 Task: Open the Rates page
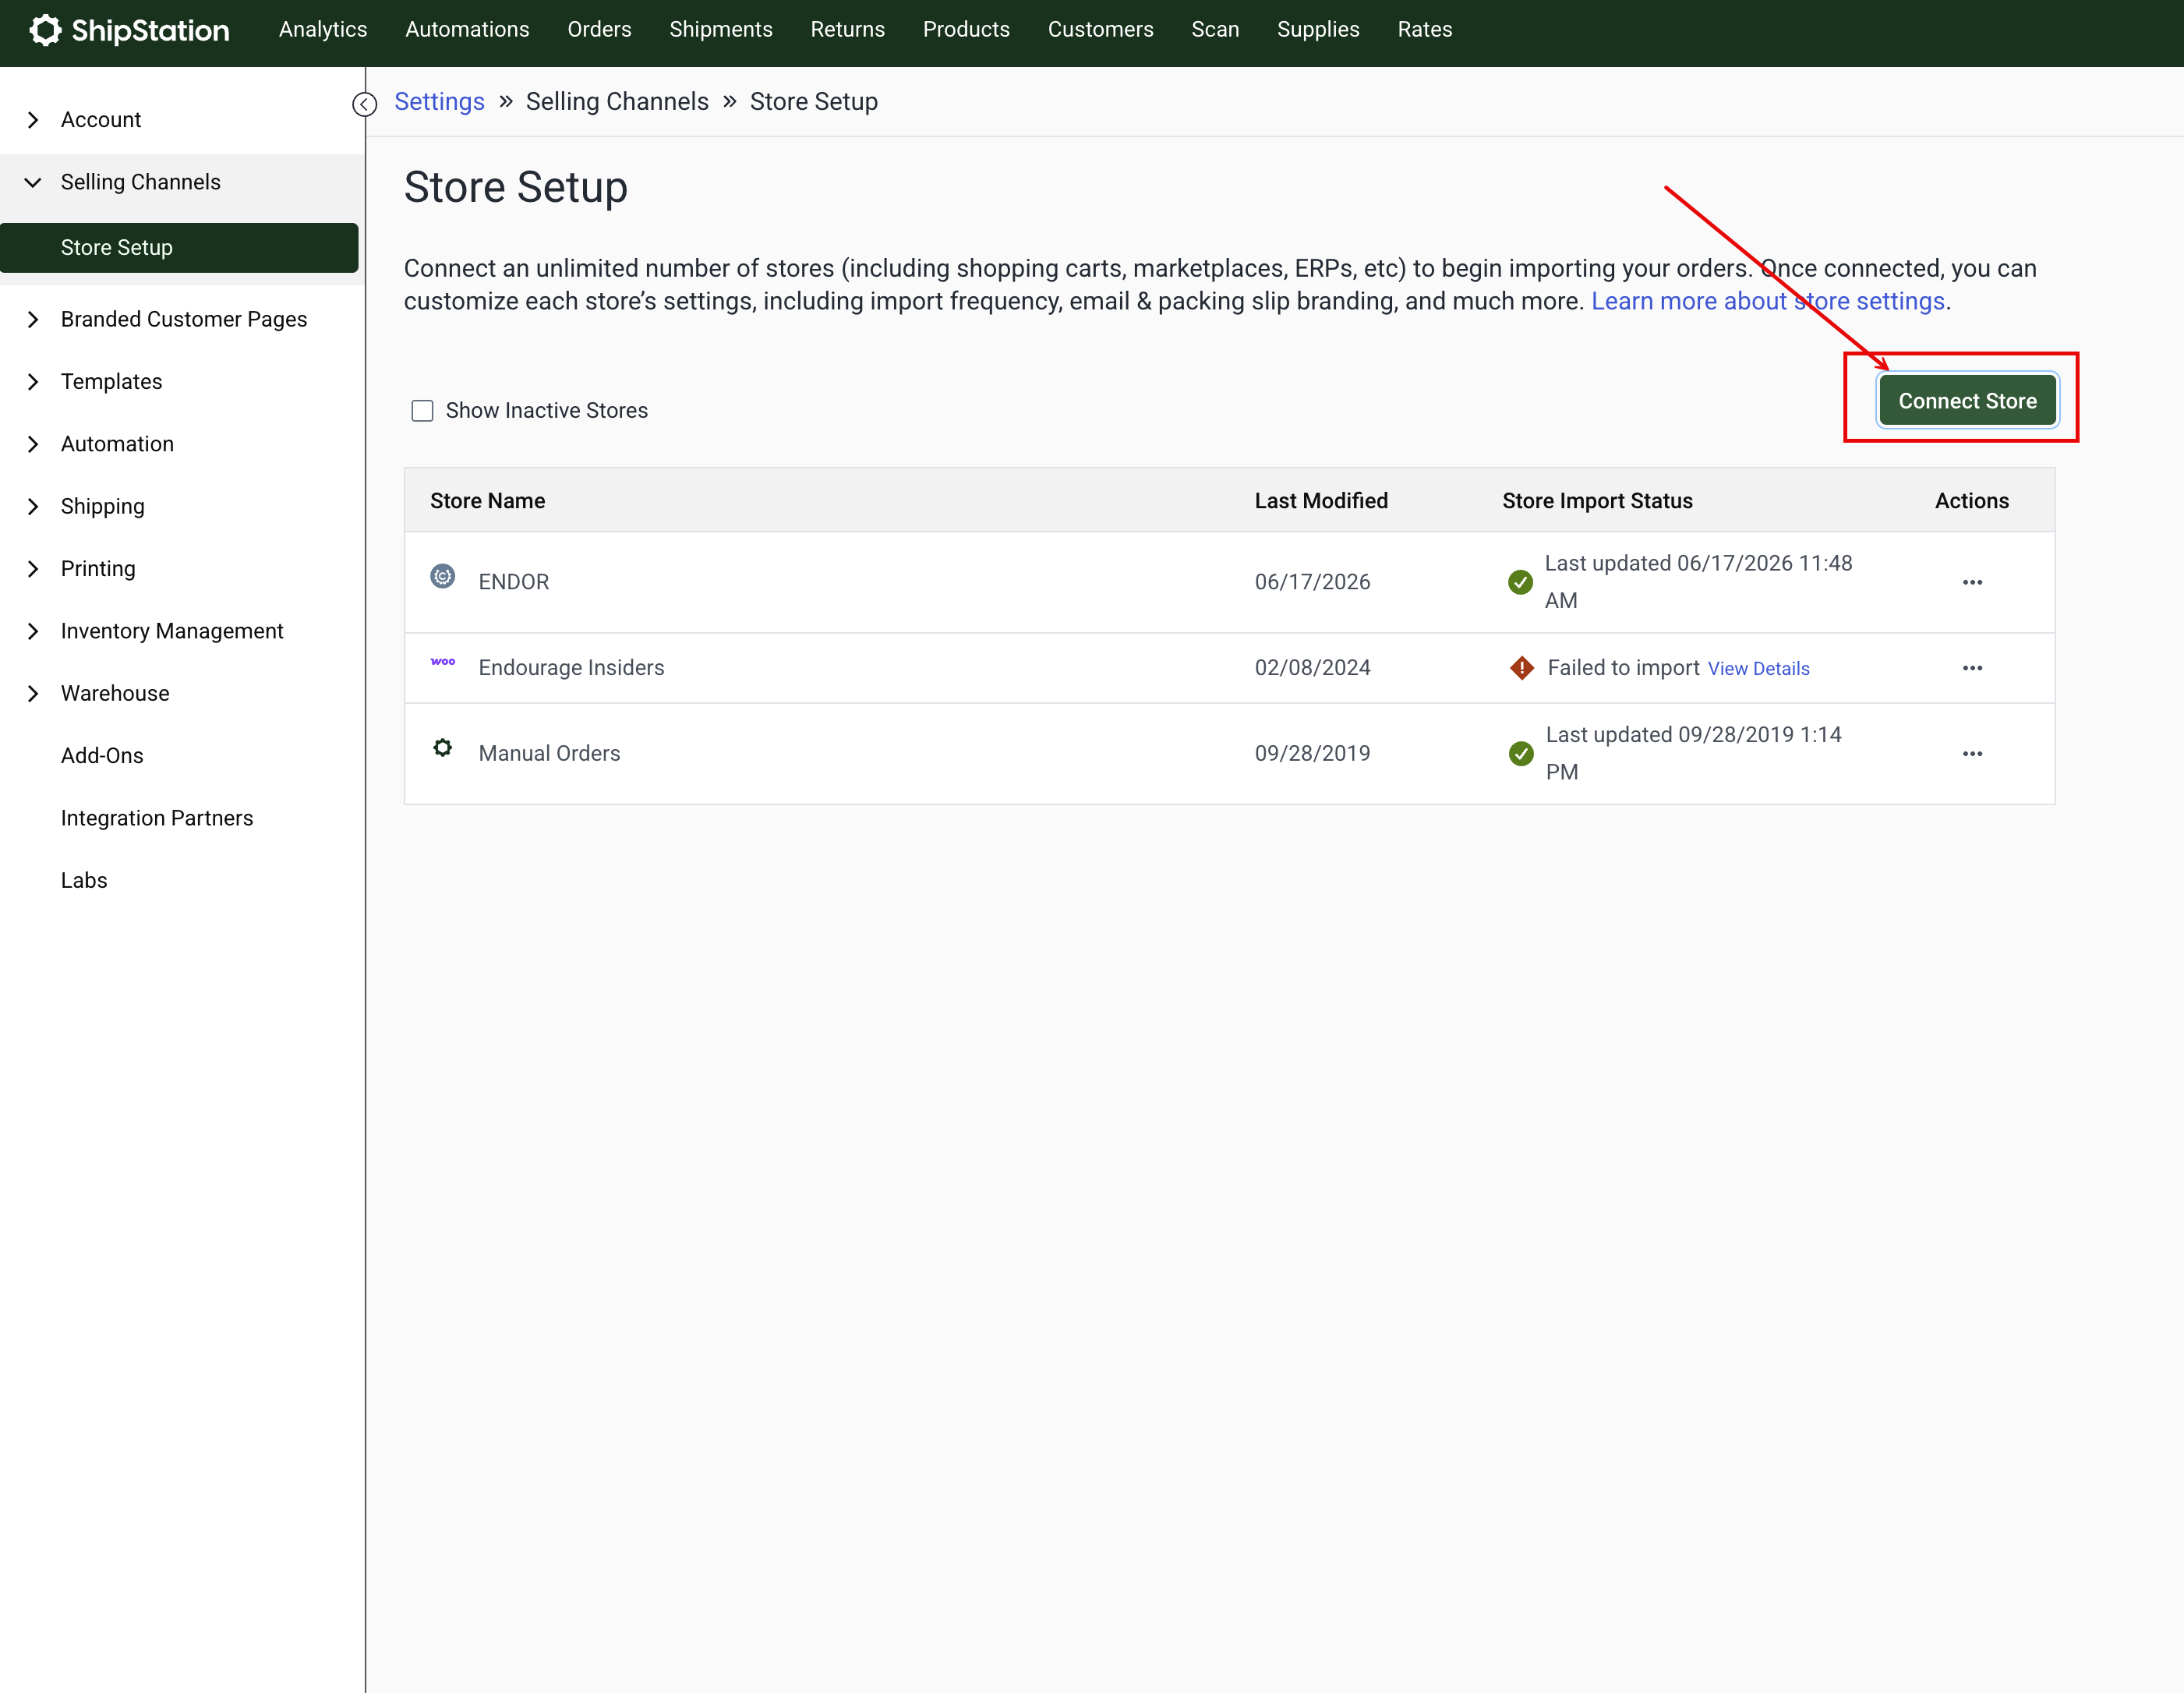pyautogui.click(x=1425, y=30)
